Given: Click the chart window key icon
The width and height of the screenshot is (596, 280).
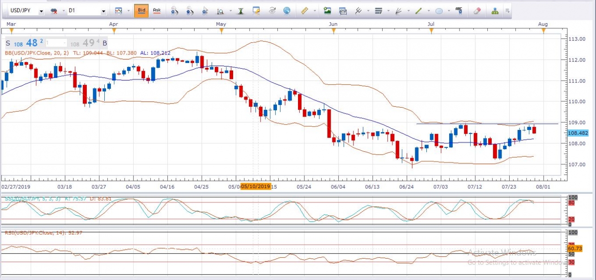Looking at the screenshot, I should point(256,10).
